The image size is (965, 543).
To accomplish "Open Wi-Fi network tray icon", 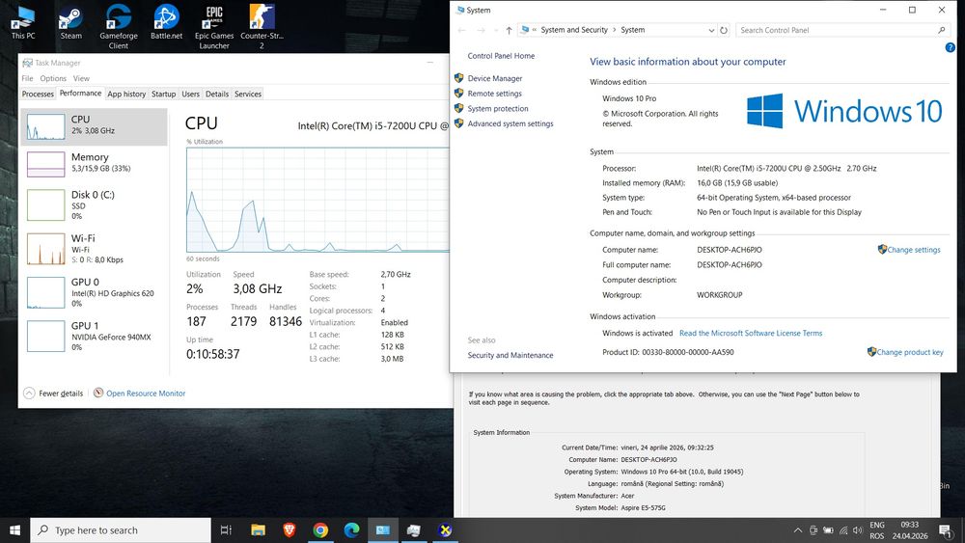I will coord(843,530).
